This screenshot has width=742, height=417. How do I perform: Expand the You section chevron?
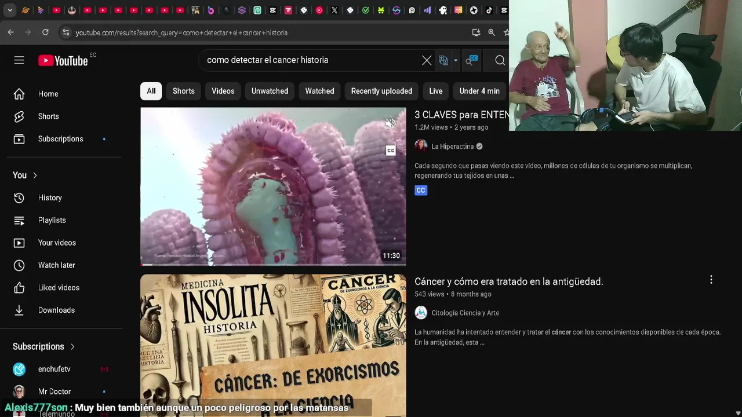click(x=35, y=175)
